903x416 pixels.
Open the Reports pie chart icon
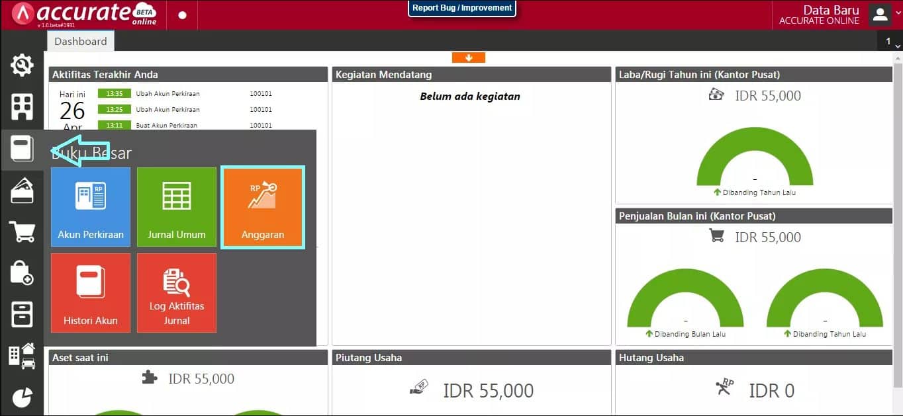click(22, 397)
